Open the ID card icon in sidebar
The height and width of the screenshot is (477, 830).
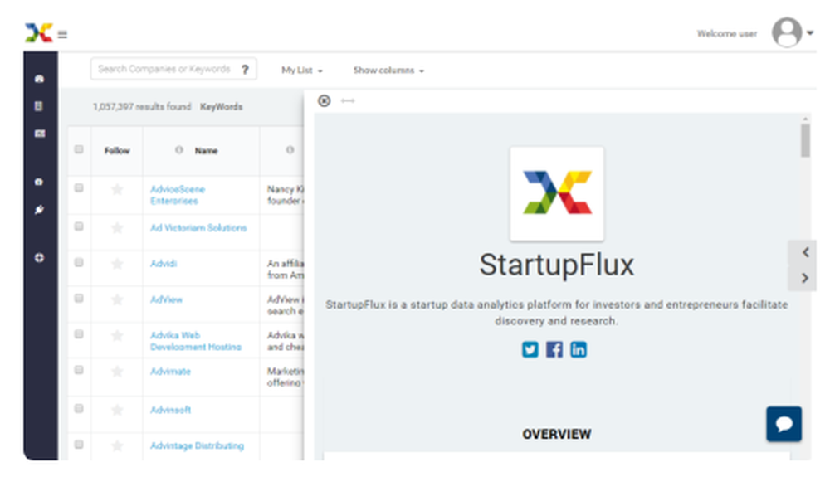pos(40,134)
